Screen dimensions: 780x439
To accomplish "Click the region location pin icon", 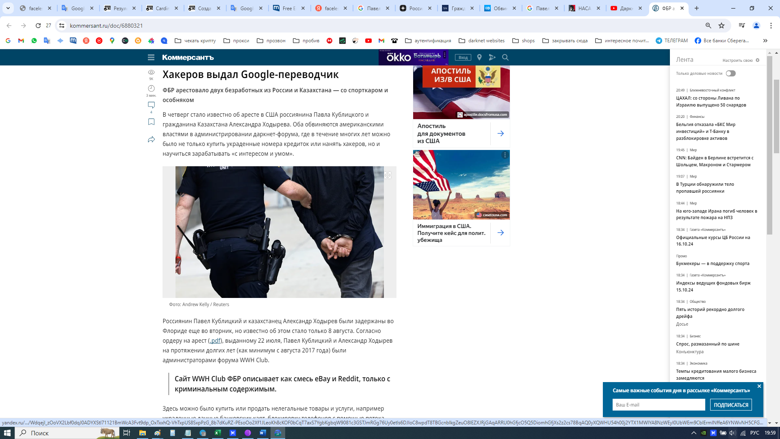I will [x=479, y=57].
